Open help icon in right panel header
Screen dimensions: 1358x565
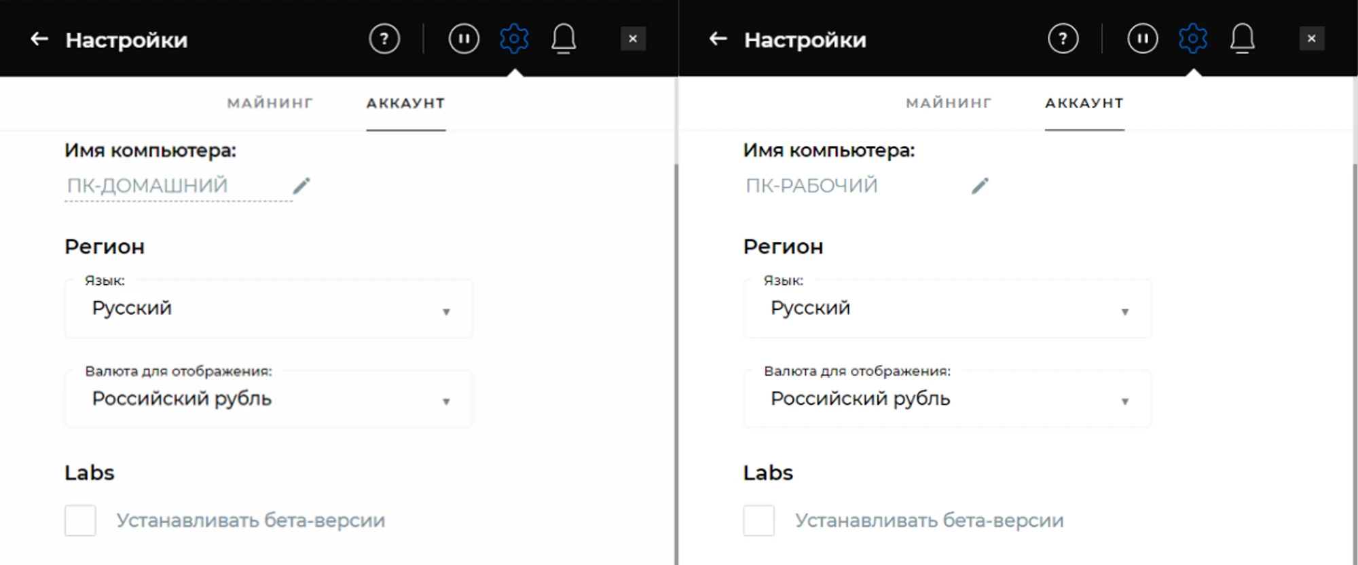1063,39
